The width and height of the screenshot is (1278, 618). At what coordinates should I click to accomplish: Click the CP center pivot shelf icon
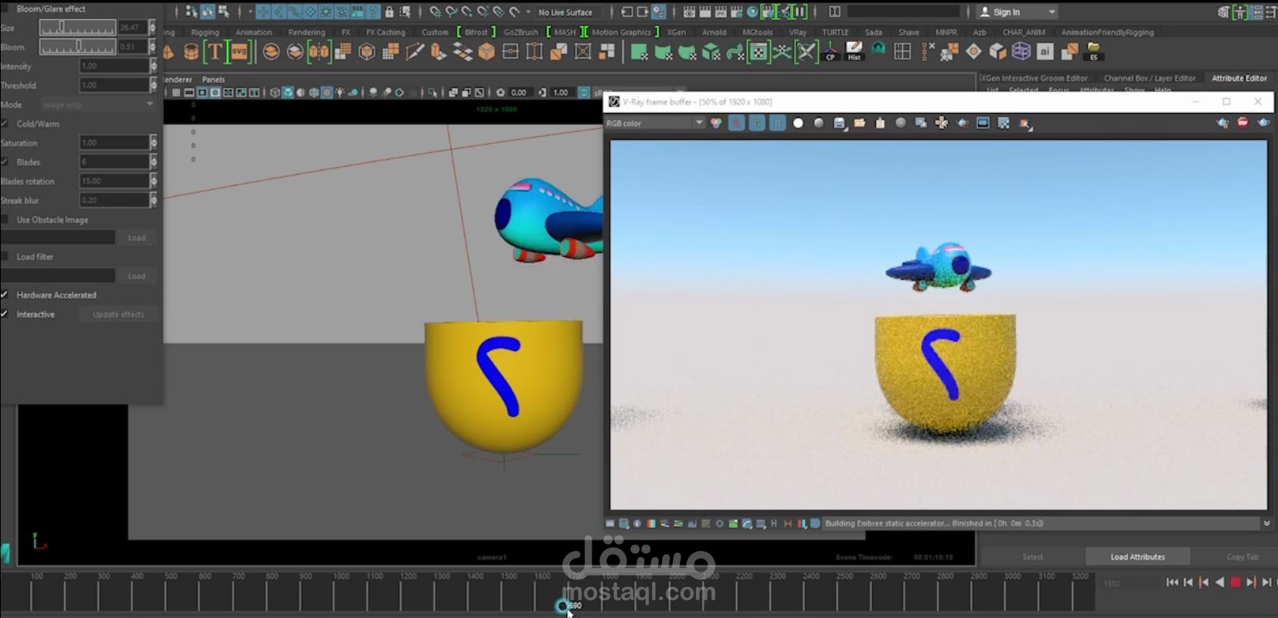[830, 51]
